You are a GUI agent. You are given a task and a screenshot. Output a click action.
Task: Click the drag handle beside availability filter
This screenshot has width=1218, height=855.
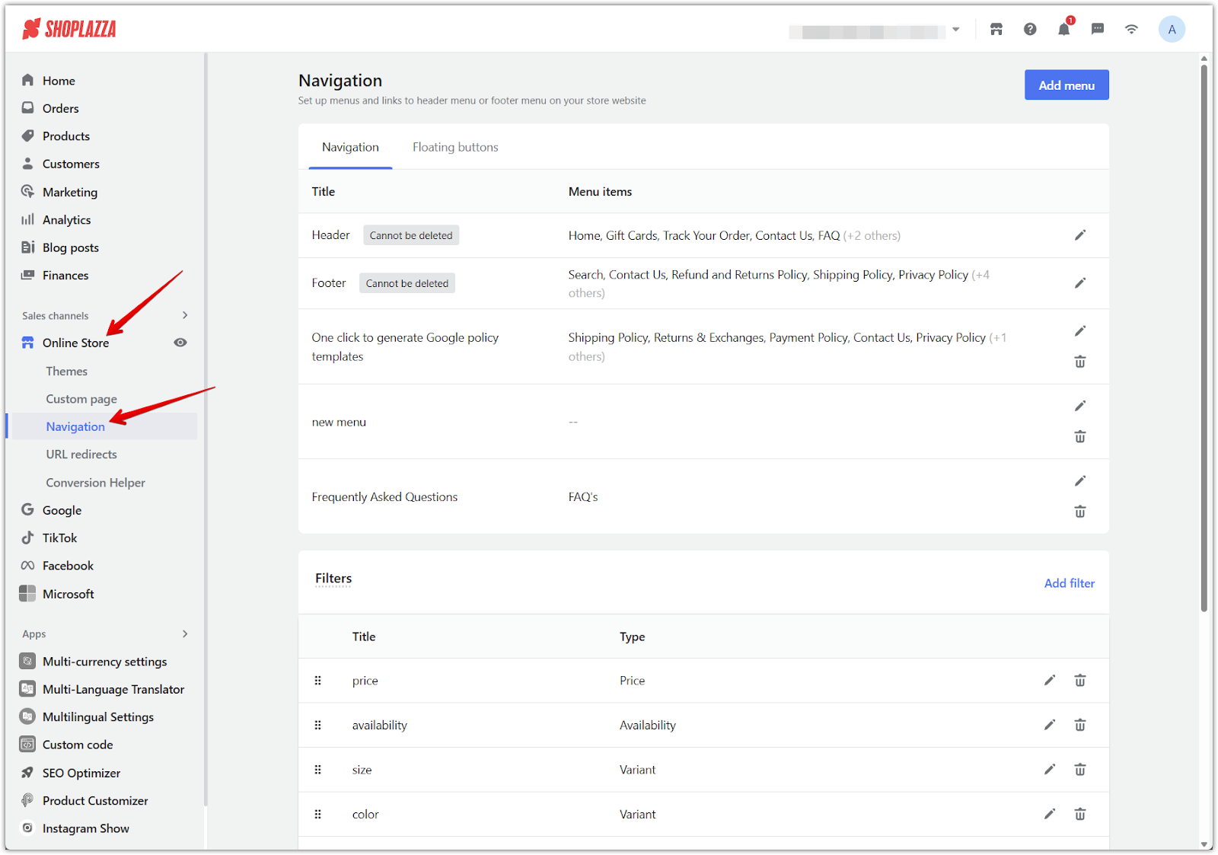tap(318, 726)
